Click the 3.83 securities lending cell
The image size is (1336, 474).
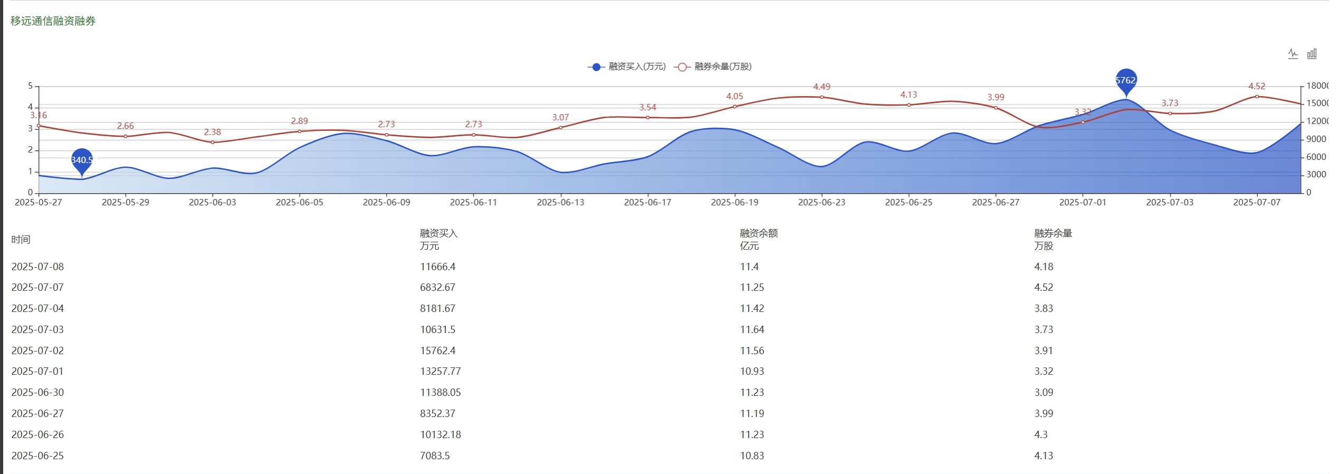tap(1044, 309)
